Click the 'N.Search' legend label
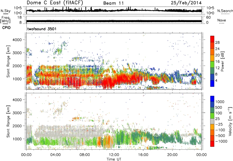This screenshot has width=233, height=161. 225,11
